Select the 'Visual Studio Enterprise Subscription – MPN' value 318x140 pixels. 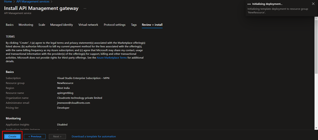(83, 78)
